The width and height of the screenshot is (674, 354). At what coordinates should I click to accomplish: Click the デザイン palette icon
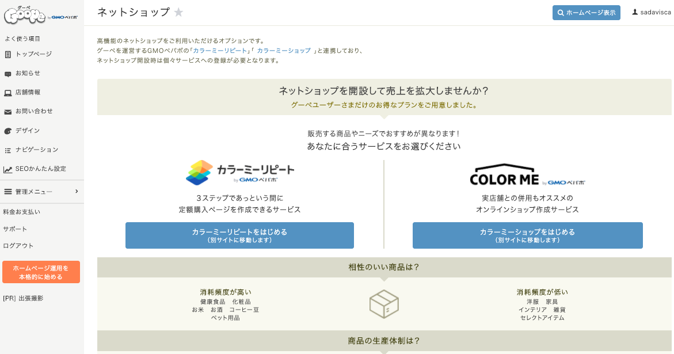[7, 131]
